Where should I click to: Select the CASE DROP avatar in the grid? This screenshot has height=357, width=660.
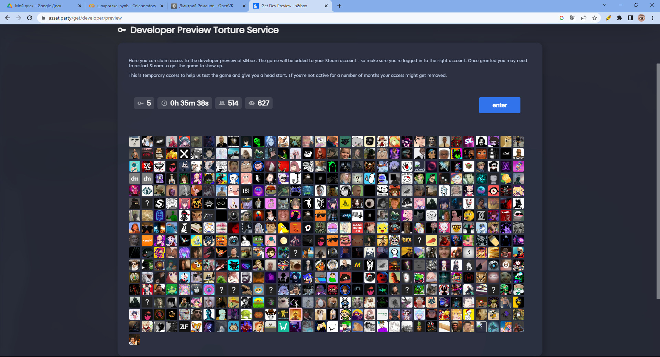357,228
